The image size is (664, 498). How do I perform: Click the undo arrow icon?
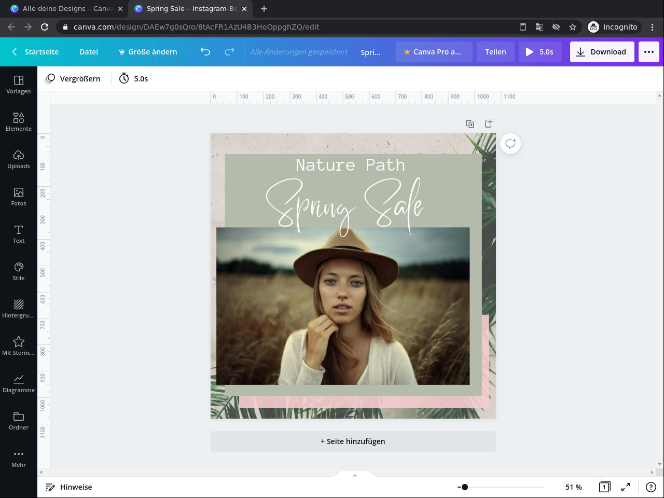click(205, 52)
